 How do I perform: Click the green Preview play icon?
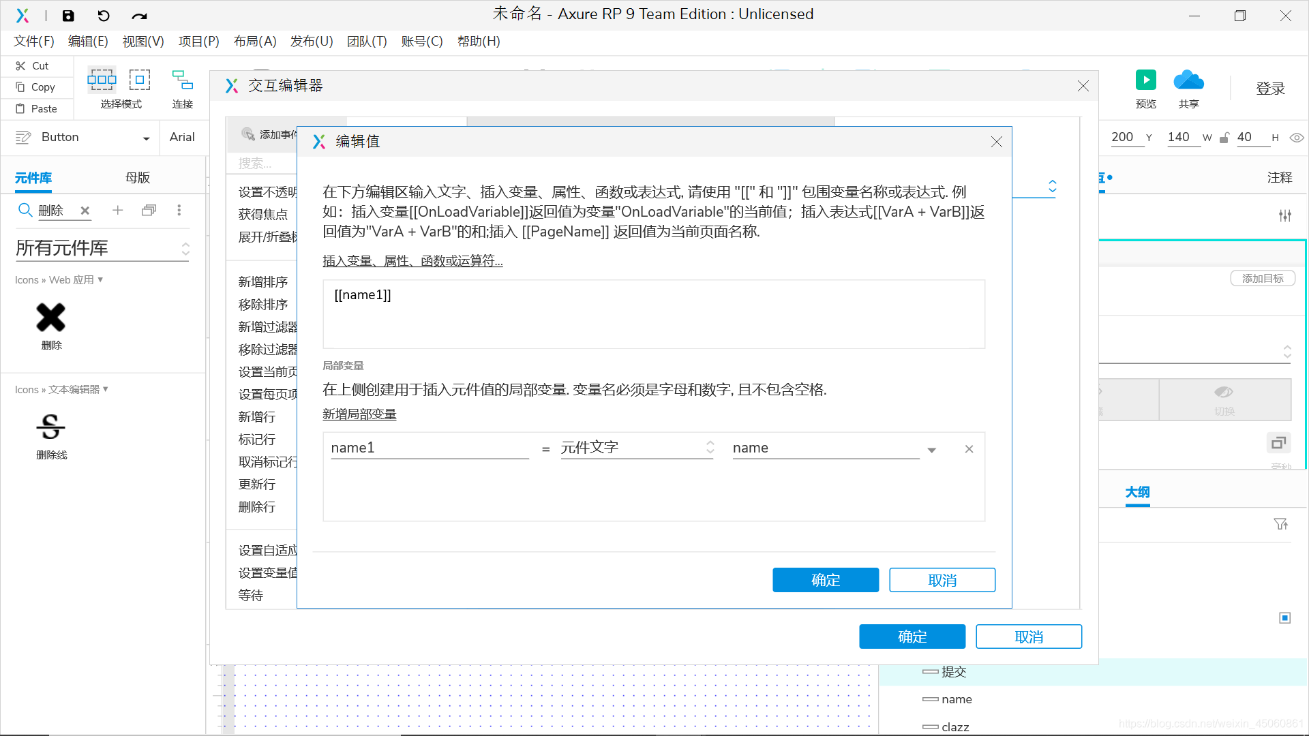click(x=1145, y=80)
